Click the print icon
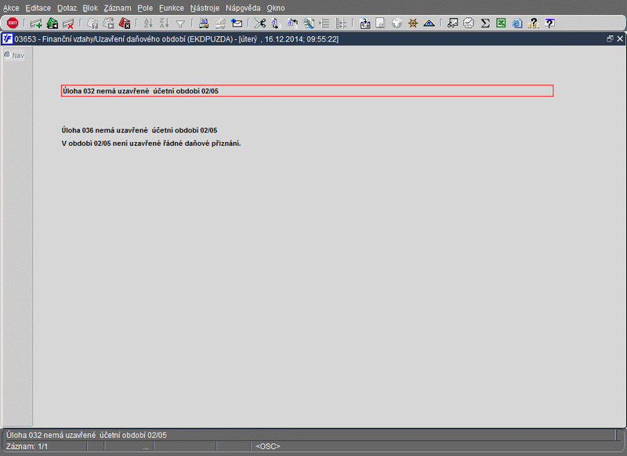Screen dimensions: 627x456 point(204,24)
